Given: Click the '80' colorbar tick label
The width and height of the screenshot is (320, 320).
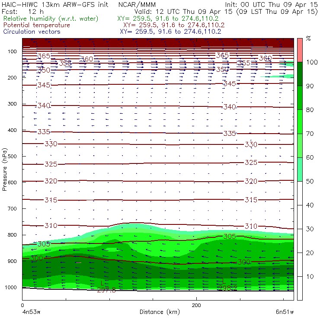Looking at the screenshot, I should (310, 110).
